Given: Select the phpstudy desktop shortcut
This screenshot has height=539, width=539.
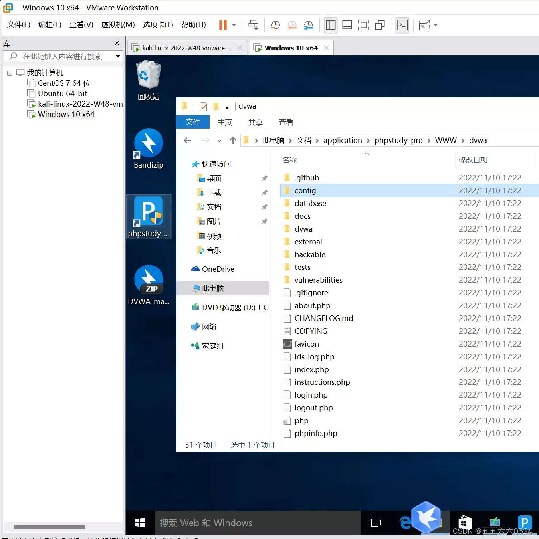Looking at the screenshot, I should click(x=149, y=216).
